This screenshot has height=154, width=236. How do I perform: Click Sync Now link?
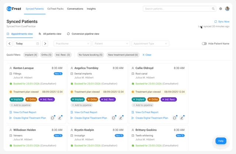click(x=222, y=22)
